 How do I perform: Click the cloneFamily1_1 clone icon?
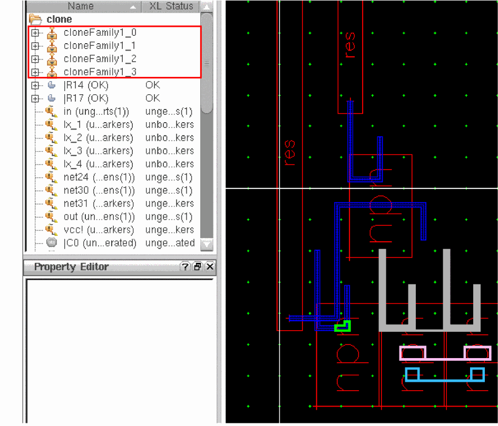tap(52, 46)
